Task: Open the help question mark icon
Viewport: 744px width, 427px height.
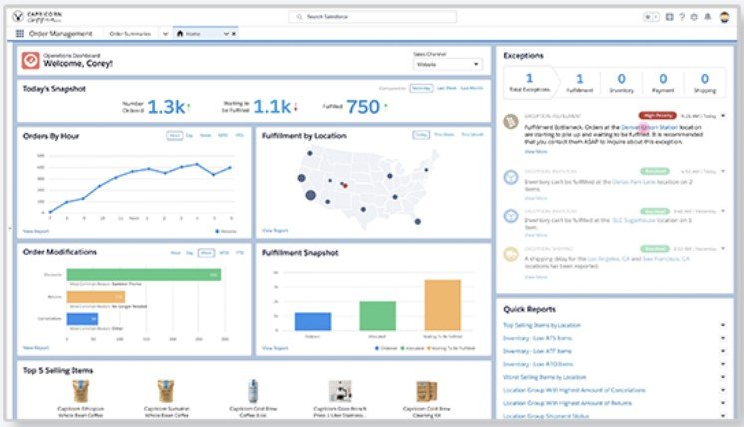Action: 682,17
